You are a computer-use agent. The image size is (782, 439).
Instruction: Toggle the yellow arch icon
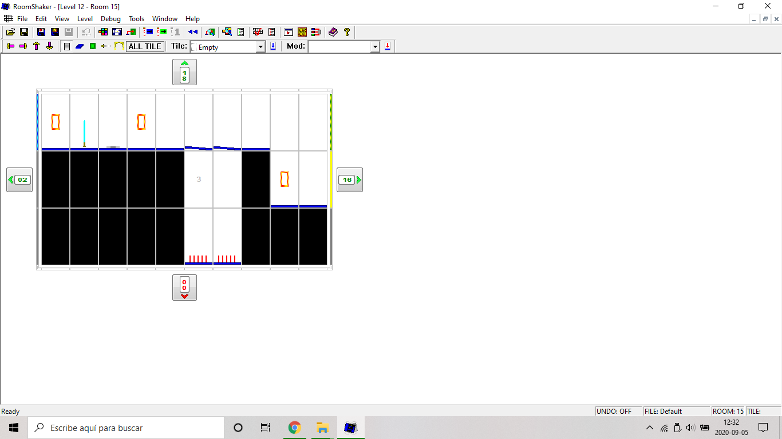point(119,46)
